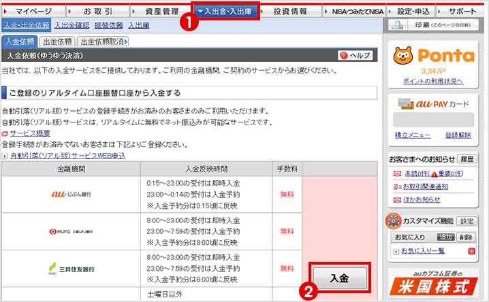Open the ヘルプ help button
489x302 pixels.
[356, 56]
